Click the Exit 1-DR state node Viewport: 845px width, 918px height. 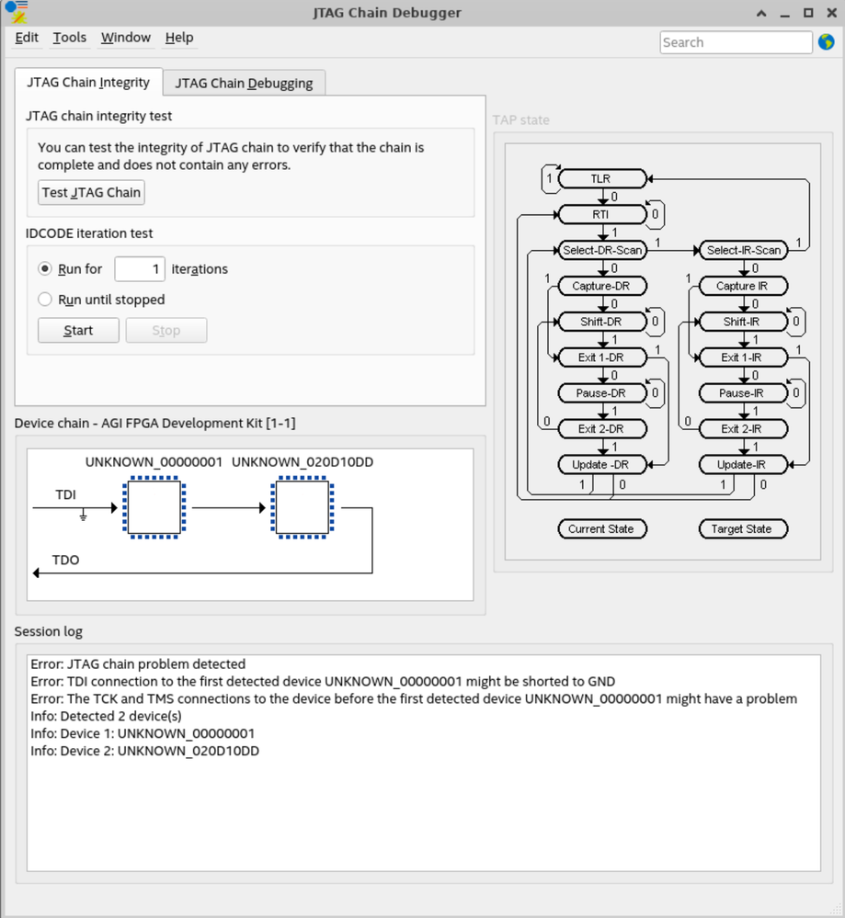pyautogui.click(x=602, y=357)
